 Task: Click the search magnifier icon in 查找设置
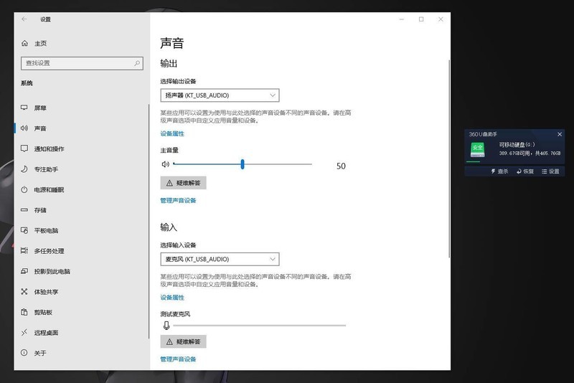pyautogui.click(x=138, y=63)
